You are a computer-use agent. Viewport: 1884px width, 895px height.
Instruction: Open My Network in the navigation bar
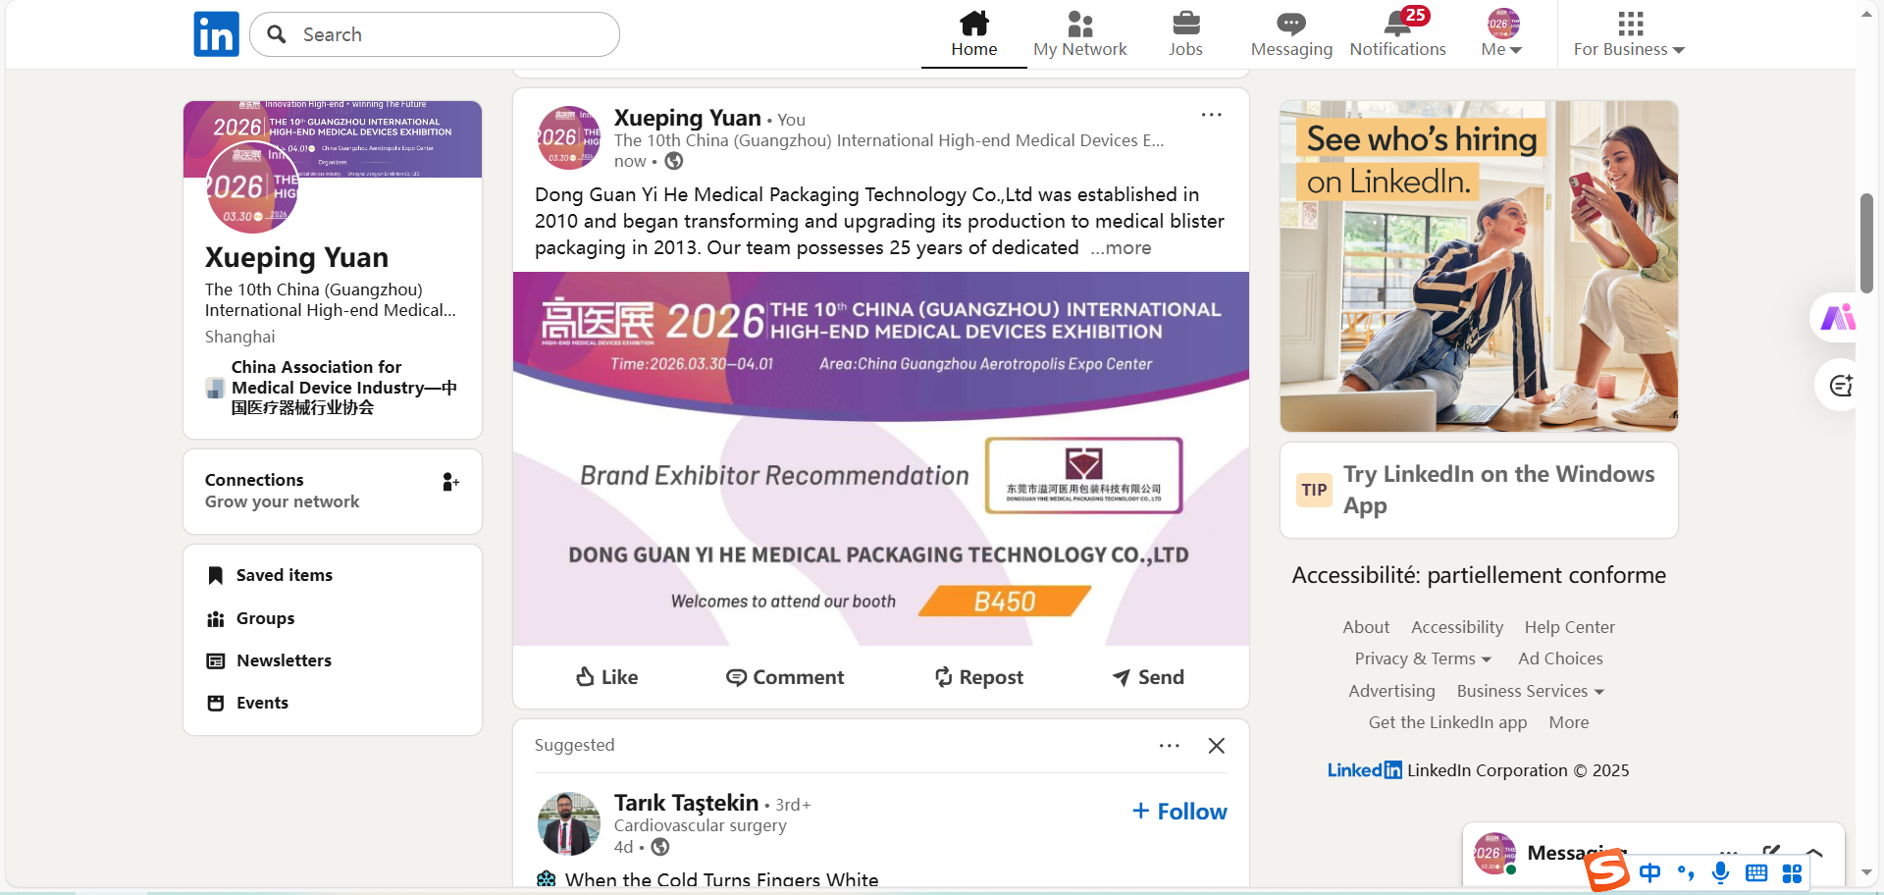pyautogui.click(x=1079, y=34)
